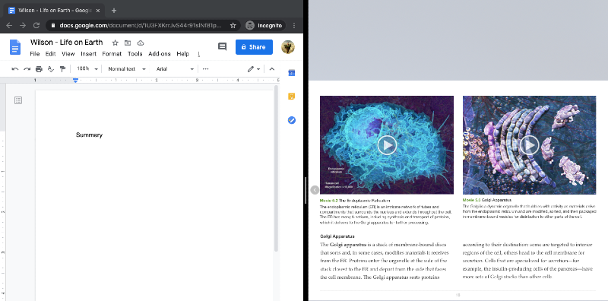Reload the Chrome page
Image resolution: width=608 pixels, height=301 pixels.
(x=36, y=25)
